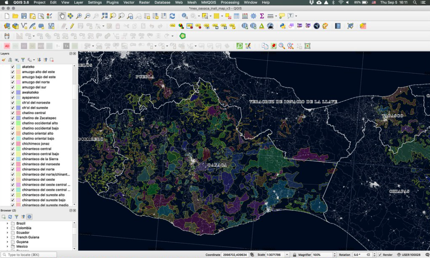
Task: Select the Pan Map hand tool
Action: click(62, 16)
